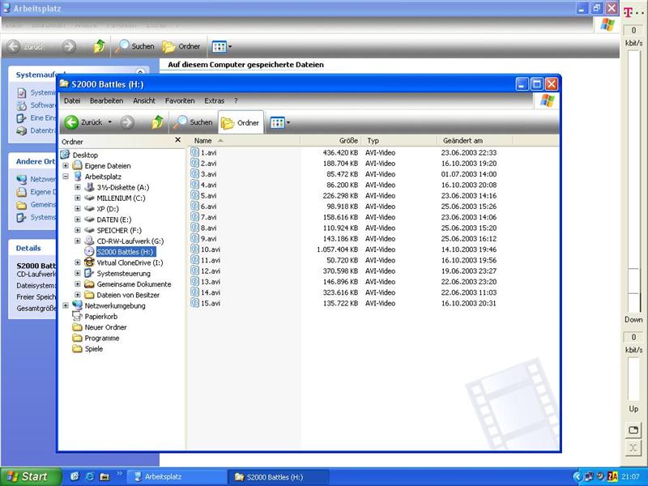Expand the Netzwerkumgebung tree node
The image size is (648, 486).
(66, 306)
